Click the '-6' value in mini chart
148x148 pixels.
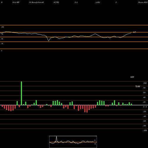coord(95,144)
